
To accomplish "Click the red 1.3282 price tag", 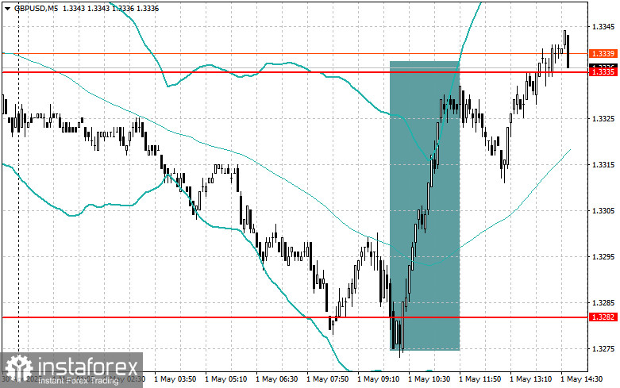I will (603, 317).
